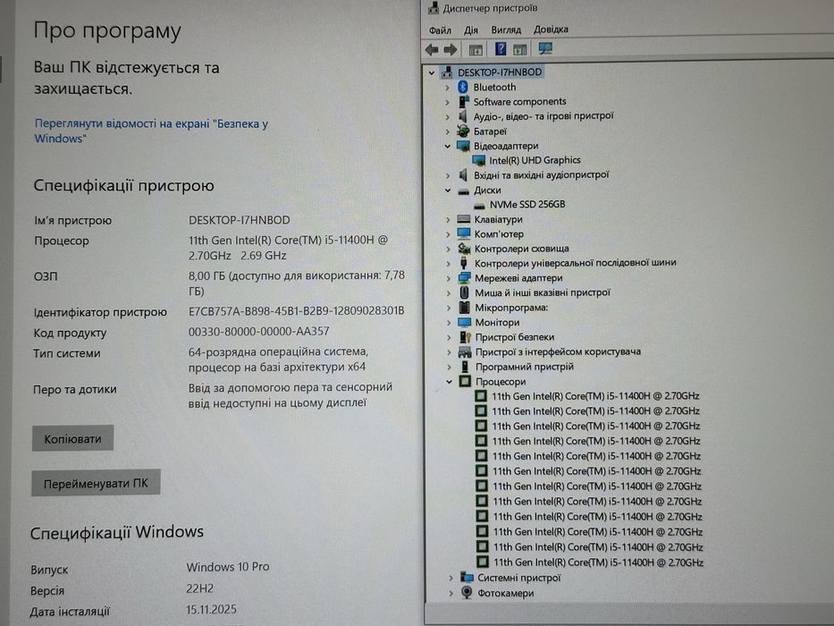Select the last i5-11400H processor entry
Image resolution: width=834 pixels, height=626 pixels.
pyautogui.click(x=598, y=563)
